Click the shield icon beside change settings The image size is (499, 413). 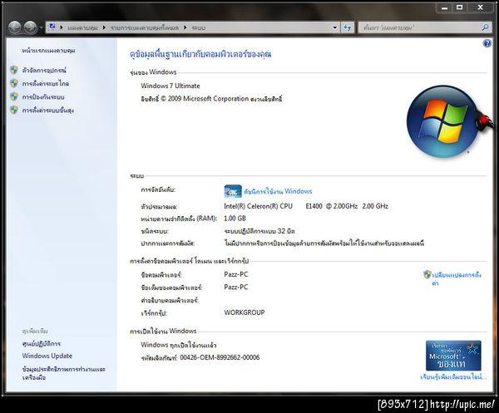[427, 274]
